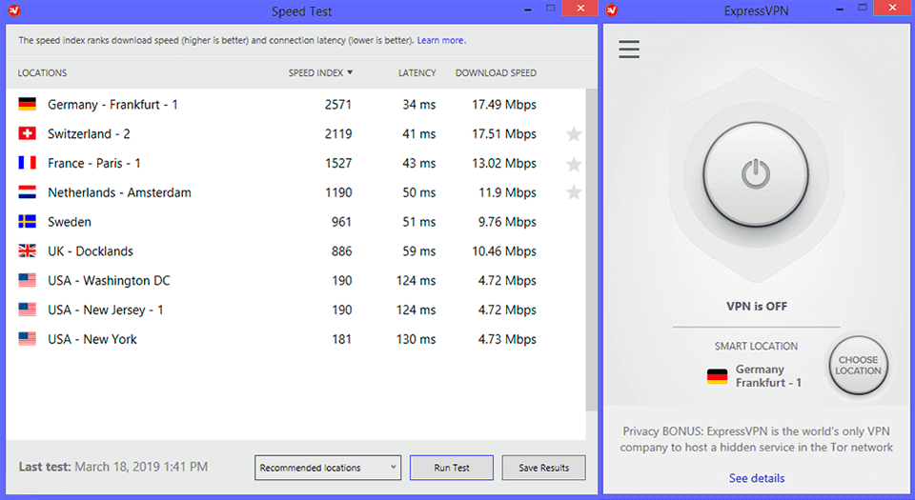Screen dimensions: 915x500
Task: Click the 9.76 Mbps download speed value
Action: (x=507, y=222)
